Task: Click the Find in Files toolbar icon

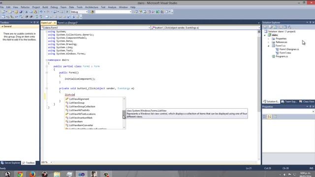Action: [x=92, y=12]
